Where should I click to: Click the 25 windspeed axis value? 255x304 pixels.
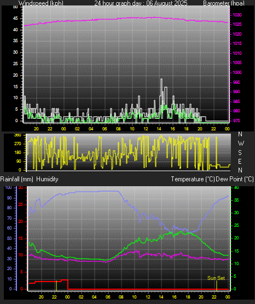point(15,64)
